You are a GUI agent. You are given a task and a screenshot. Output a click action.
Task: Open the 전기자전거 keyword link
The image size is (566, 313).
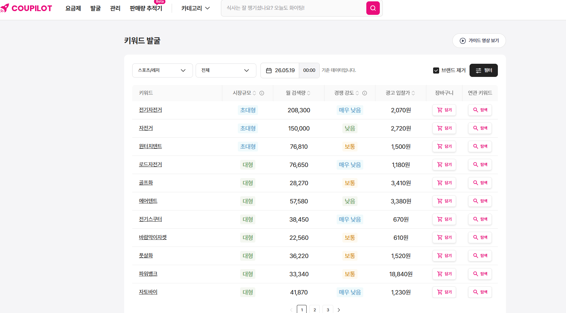tap(150, 110)
